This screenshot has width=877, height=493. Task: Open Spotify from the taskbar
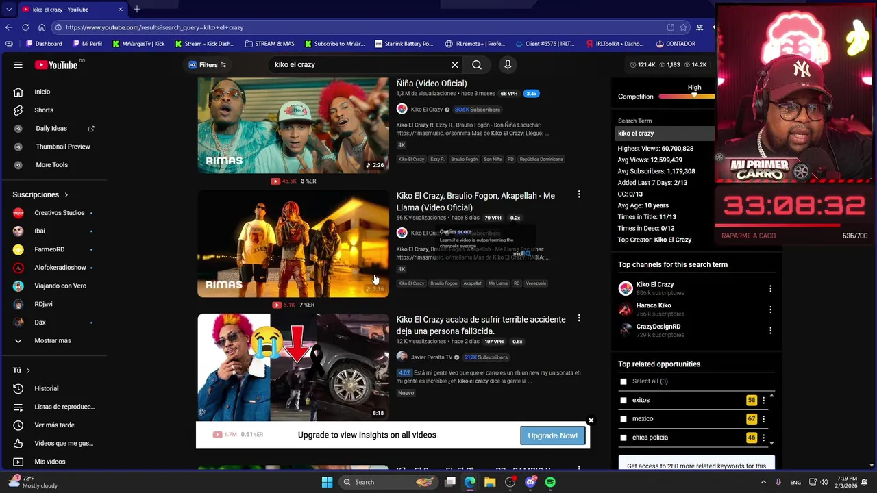coord(550,482)
